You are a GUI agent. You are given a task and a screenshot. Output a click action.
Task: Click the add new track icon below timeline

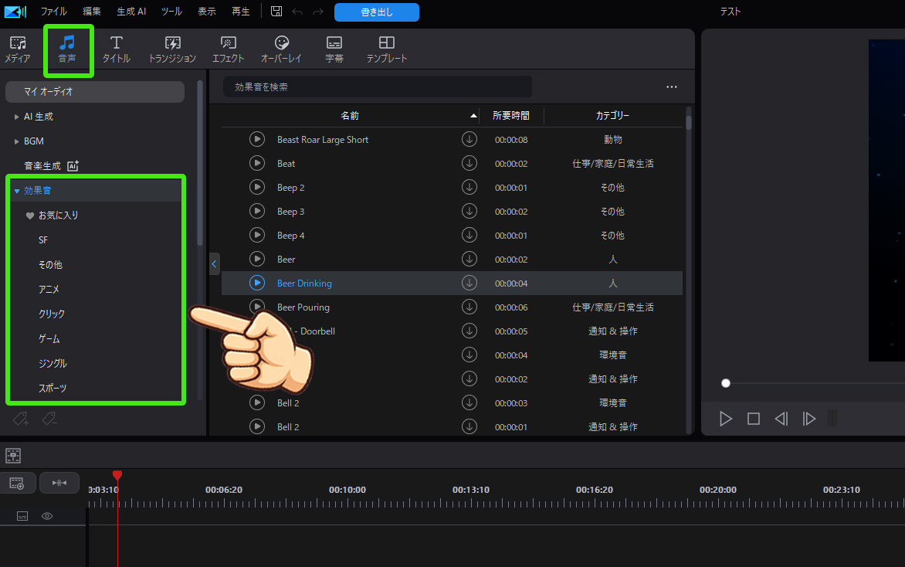tap(19, 482)
